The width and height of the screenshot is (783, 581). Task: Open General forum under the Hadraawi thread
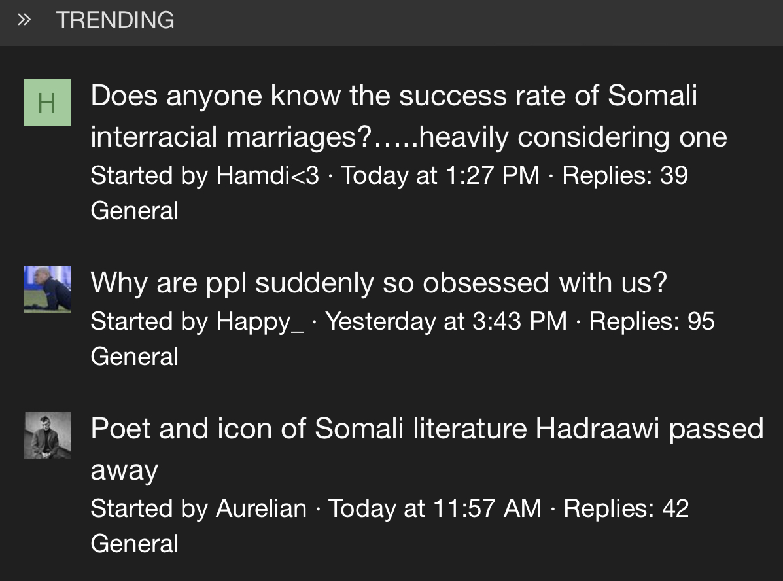[134, 544]
